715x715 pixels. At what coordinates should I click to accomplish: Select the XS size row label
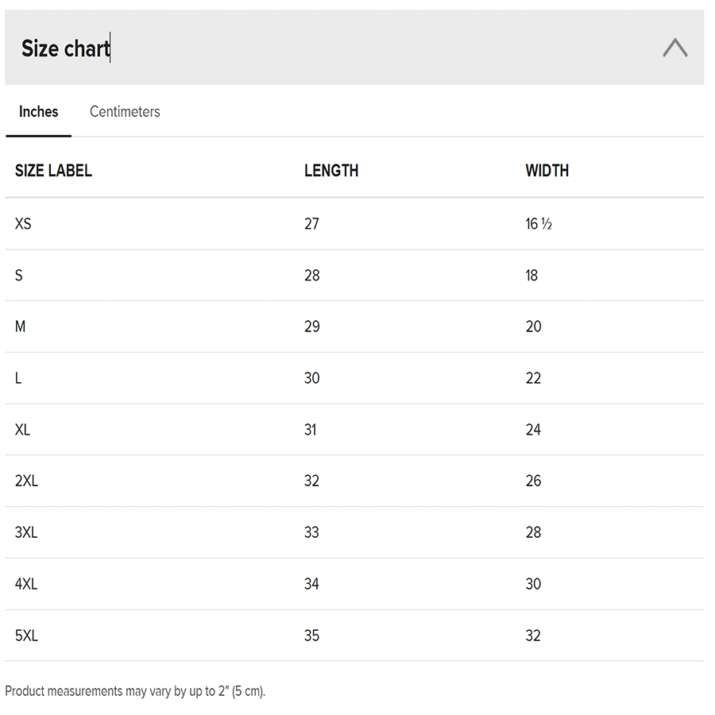point(23,224)
